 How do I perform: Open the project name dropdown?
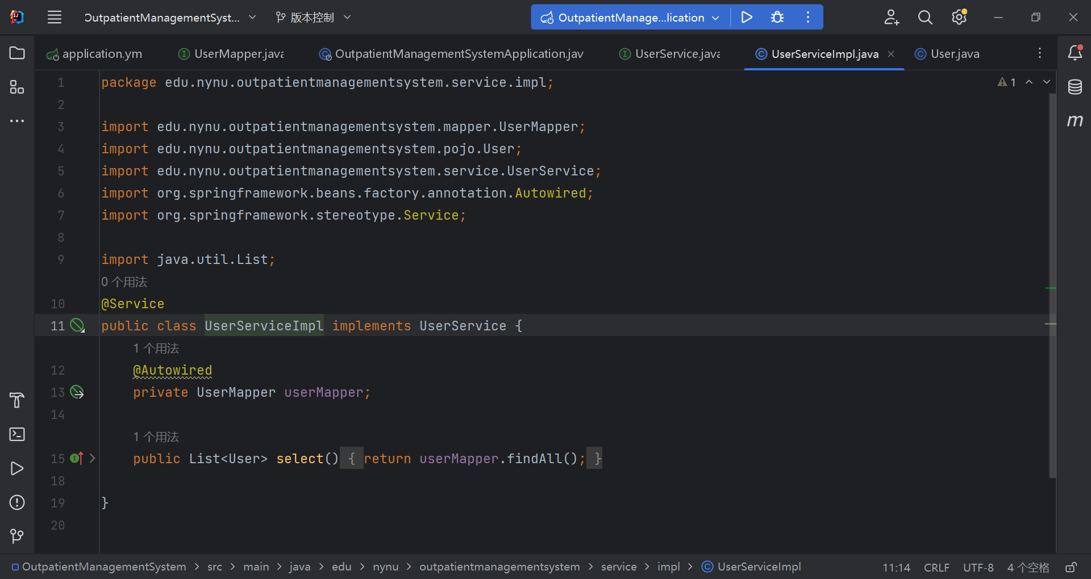tap(170, 18)
